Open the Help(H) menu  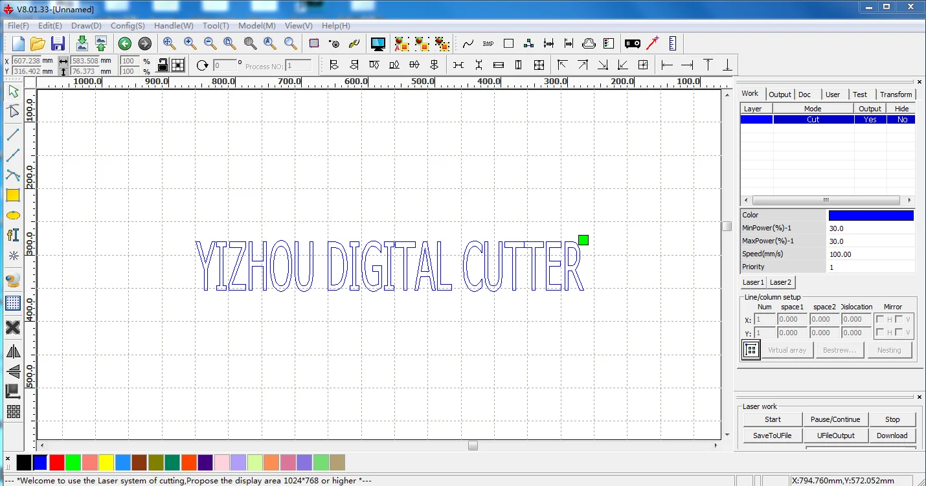(x=336, y=26)
